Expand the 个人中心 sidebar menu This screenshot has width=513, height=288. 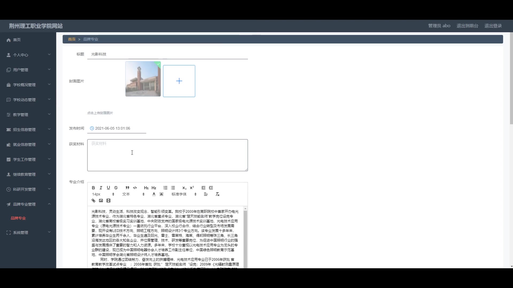click(x=28, y=55)
